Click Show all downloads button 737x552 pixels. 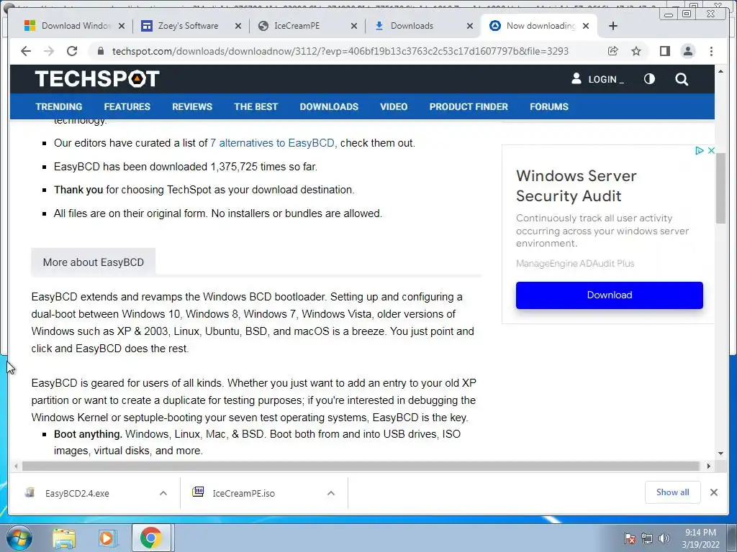coord(673,492)
